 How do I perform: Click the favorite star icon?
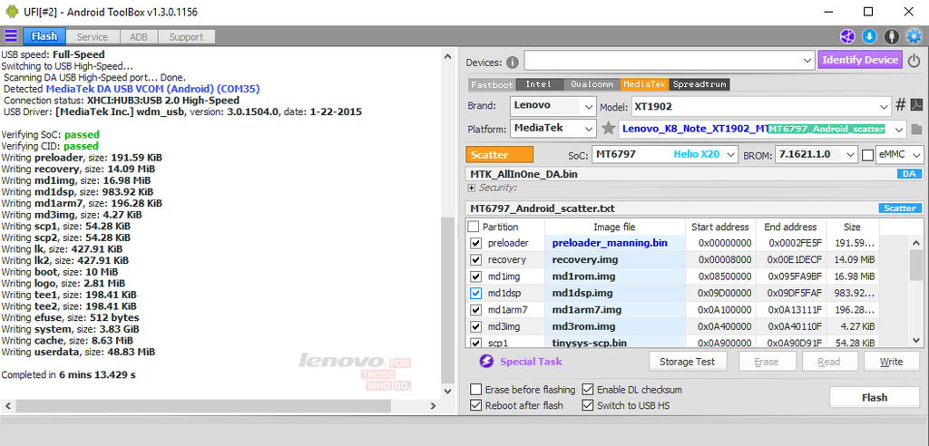click(x=608, y=128)
